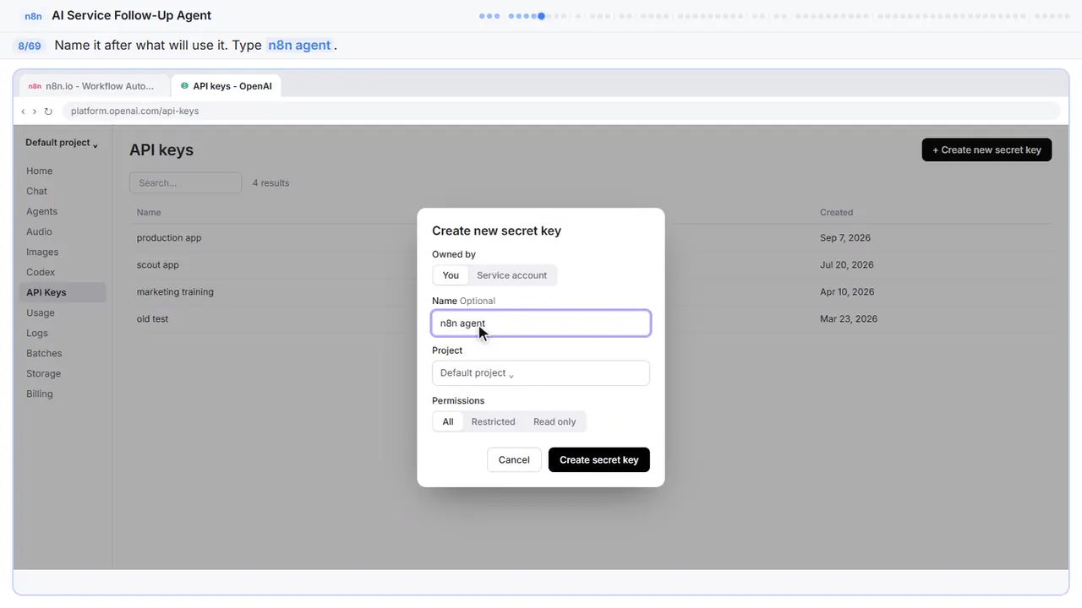The width and height of the screenshot is (1082, 608).
Task: Open Usage in the left sidebar
Action: click(41, 312)
